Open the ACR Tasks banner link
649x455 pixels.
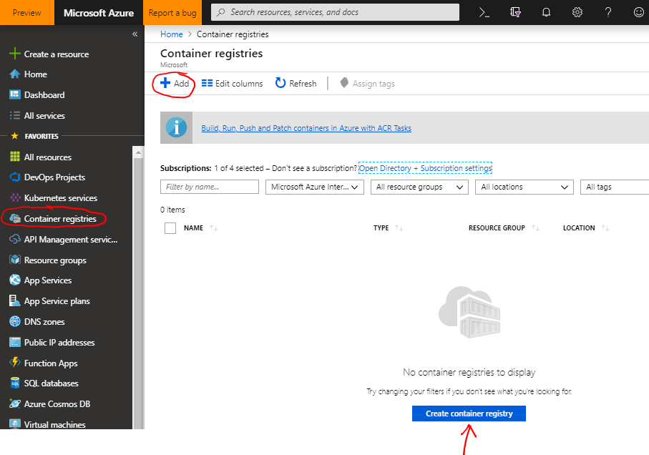306,128
